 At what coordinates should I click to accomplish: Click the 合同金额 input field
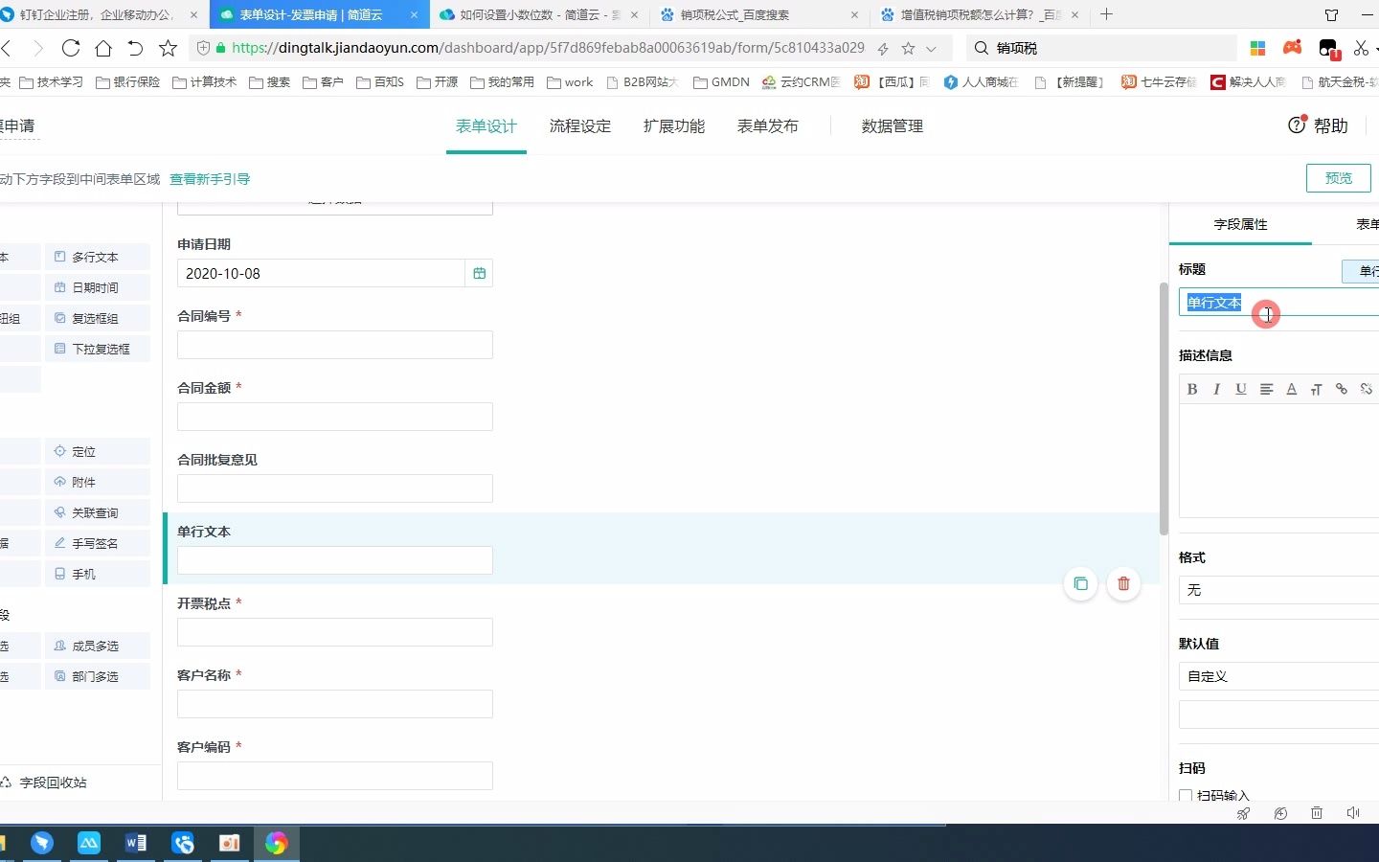click(x=335, y=417)
